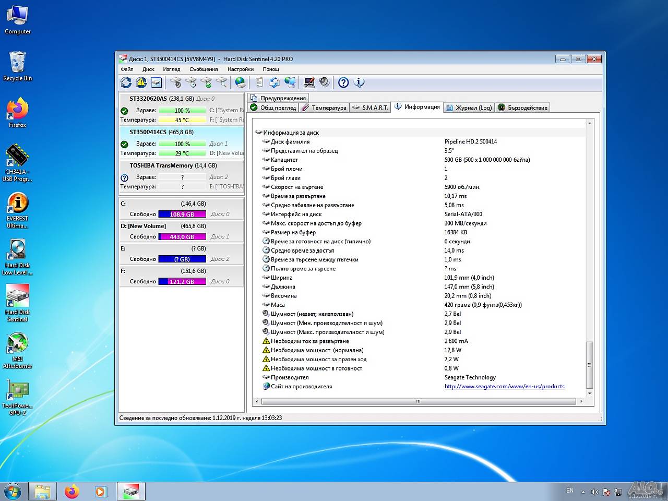Switch to the Бързодействие tab
668x501 pixels.
click(522, 108)
